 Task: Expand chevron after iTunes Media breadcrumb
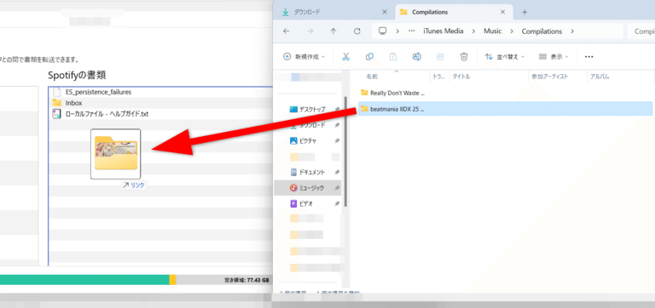click(473, 31)
